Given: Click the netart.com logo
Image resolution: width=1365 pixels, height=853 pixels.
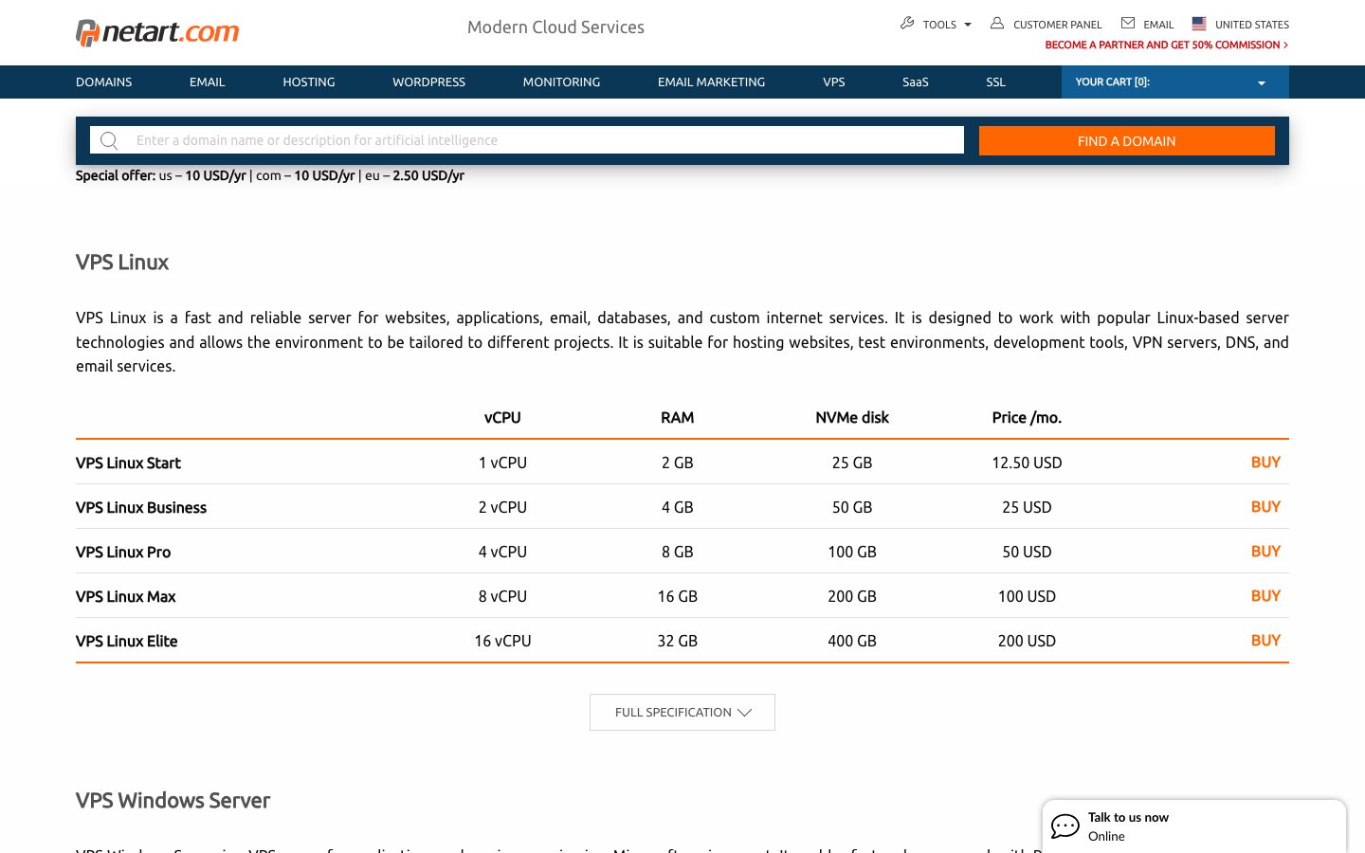Looking at the screenshot, I should pyautogui.click(x=157, y=32).
